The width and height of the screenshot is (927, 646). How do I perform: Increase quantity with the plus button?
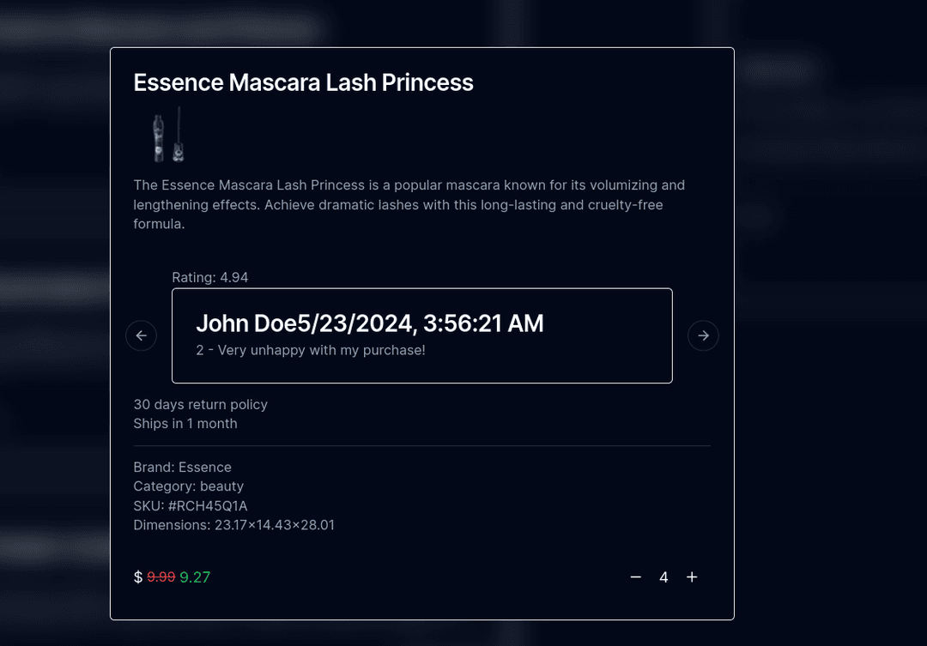[x=692, y=577]
